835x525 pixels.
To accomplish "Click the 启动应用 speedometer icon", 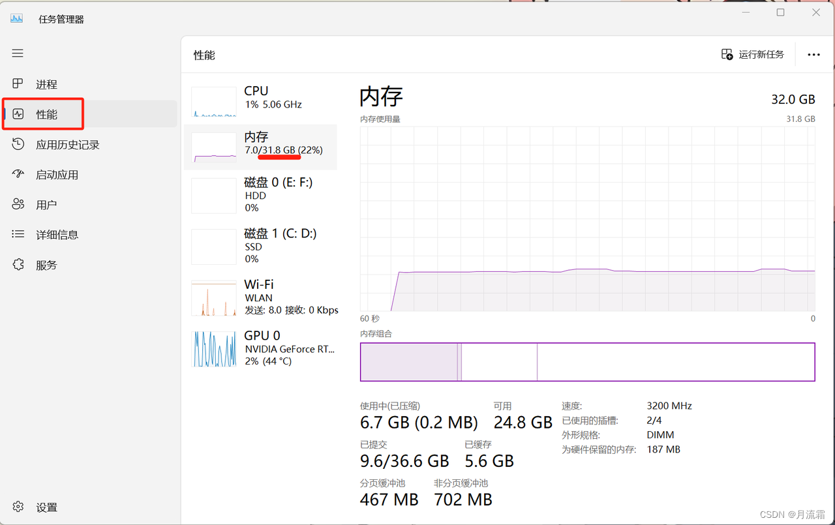I will [x=18, y=174].
